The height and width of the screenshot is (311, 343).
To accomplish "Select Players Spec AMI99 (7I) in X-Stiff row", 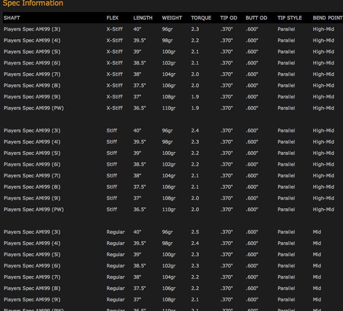I will [32, 74].
